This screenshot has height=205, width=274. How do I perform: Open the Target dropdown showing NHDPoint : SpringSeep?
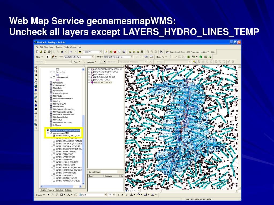click(x=132, y=57)
